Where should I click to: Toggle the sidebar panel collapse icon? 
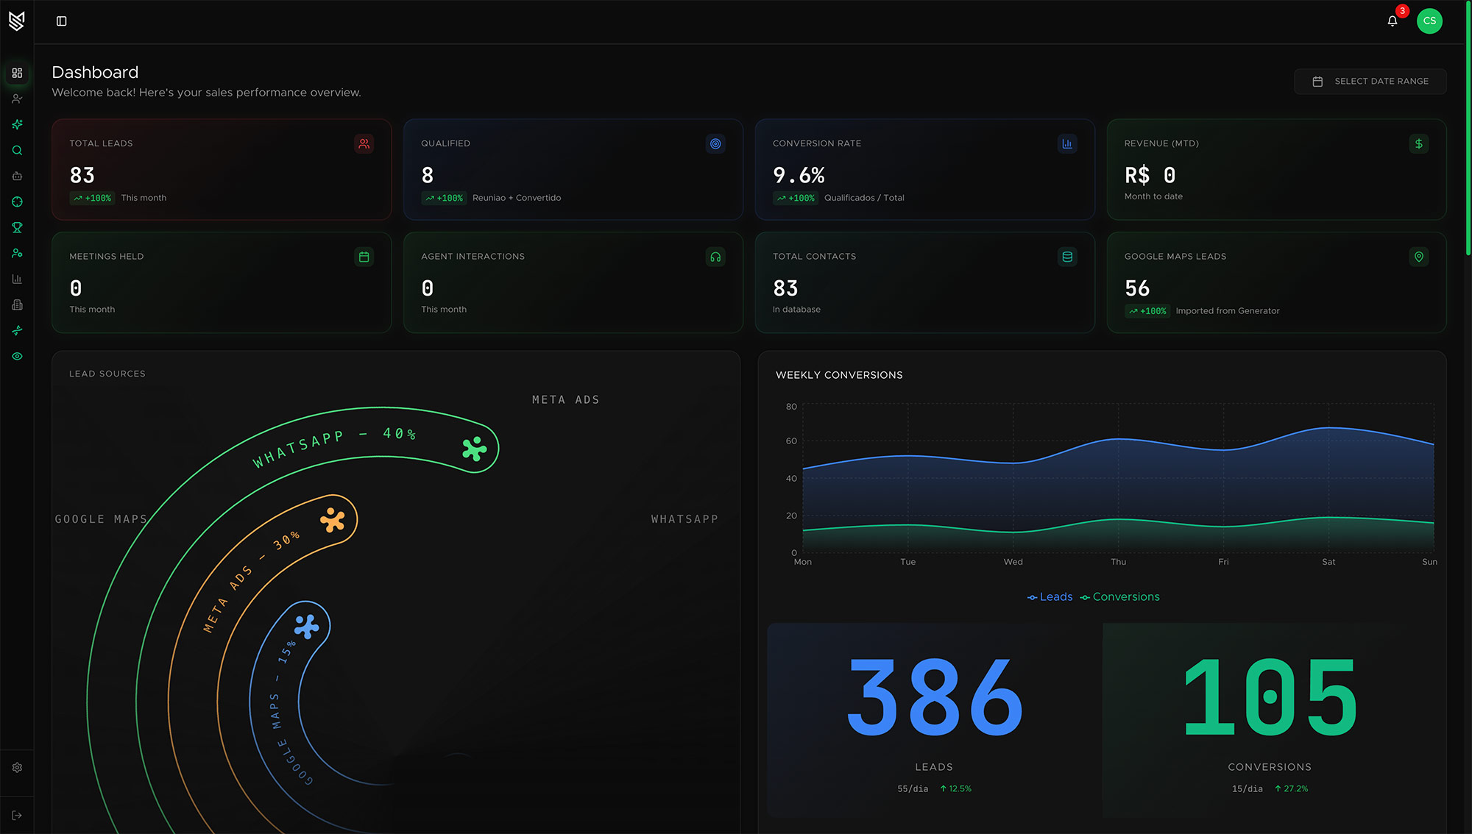(x=62, y=21)
